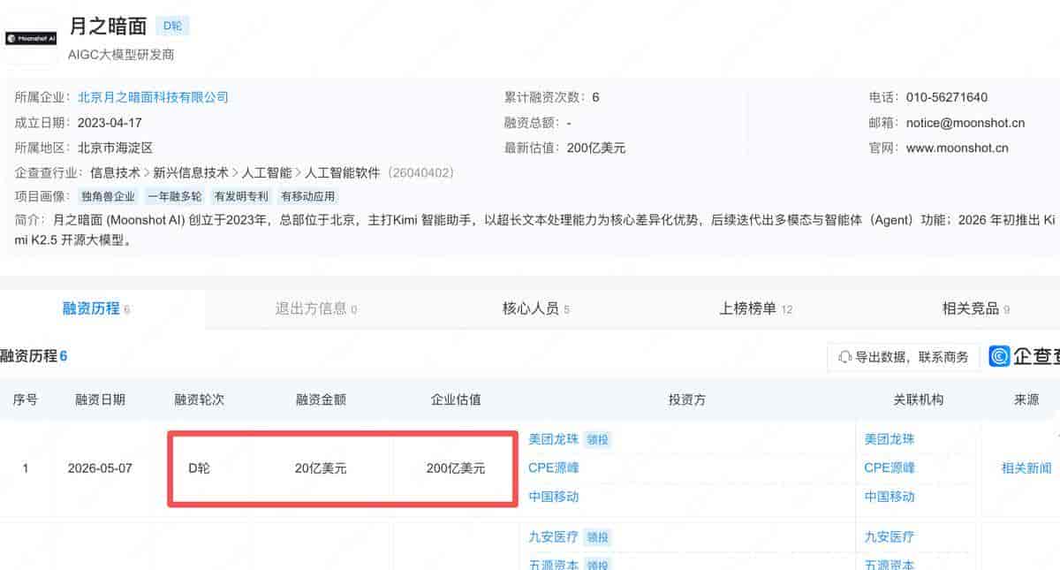
Task: Click the 融资轮次 column header
Action: 200,399
